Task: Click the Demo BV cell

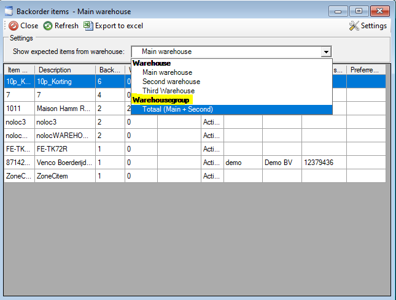Action: tap(281, 163)
